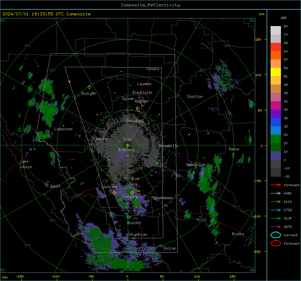Viewport: 301px width, 281px height.
Task: Click the Limestone label
Action: pyautogui.click(x=63, y=129)
